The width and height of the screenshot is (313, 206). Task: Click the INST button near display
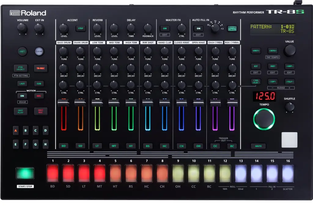273,66
